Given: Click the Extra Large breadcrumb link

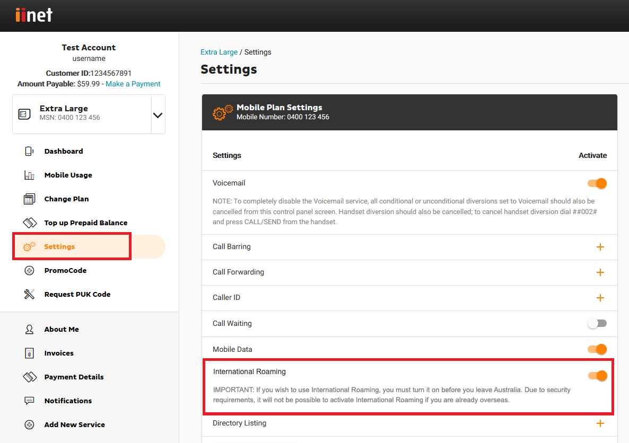Looking at the screenshot, I should [x=219, y=52].
